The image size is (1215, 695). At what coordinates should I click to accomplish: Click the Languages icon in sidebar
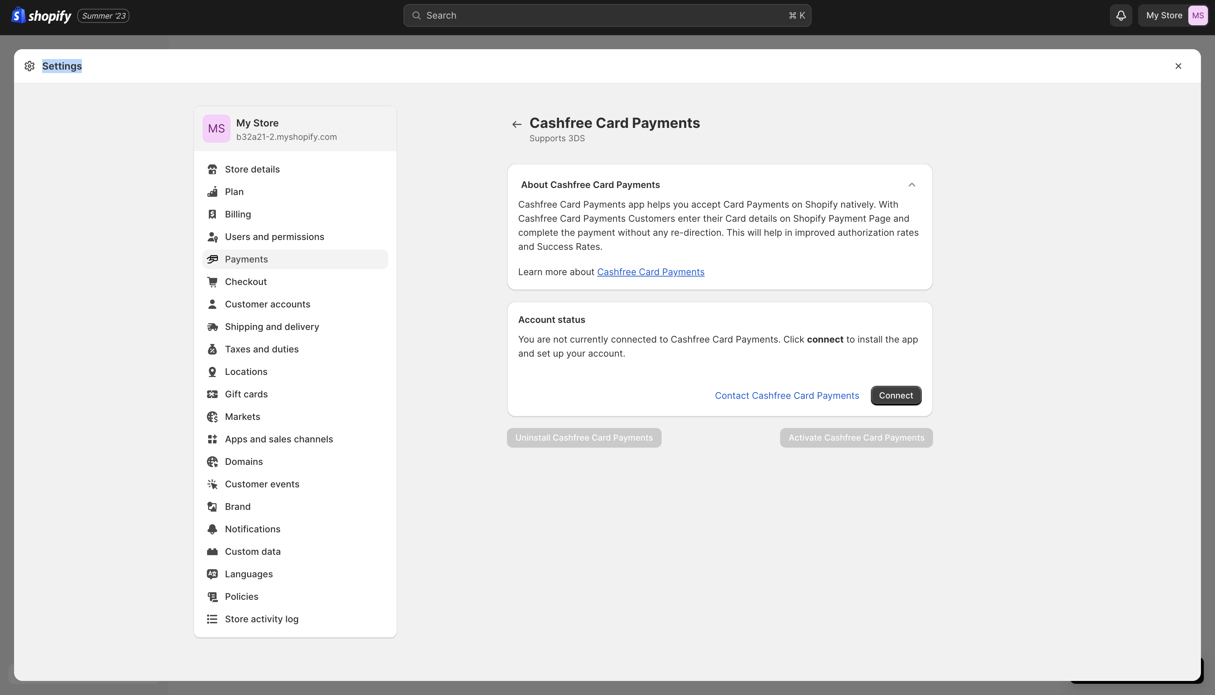tap(212, 574)
